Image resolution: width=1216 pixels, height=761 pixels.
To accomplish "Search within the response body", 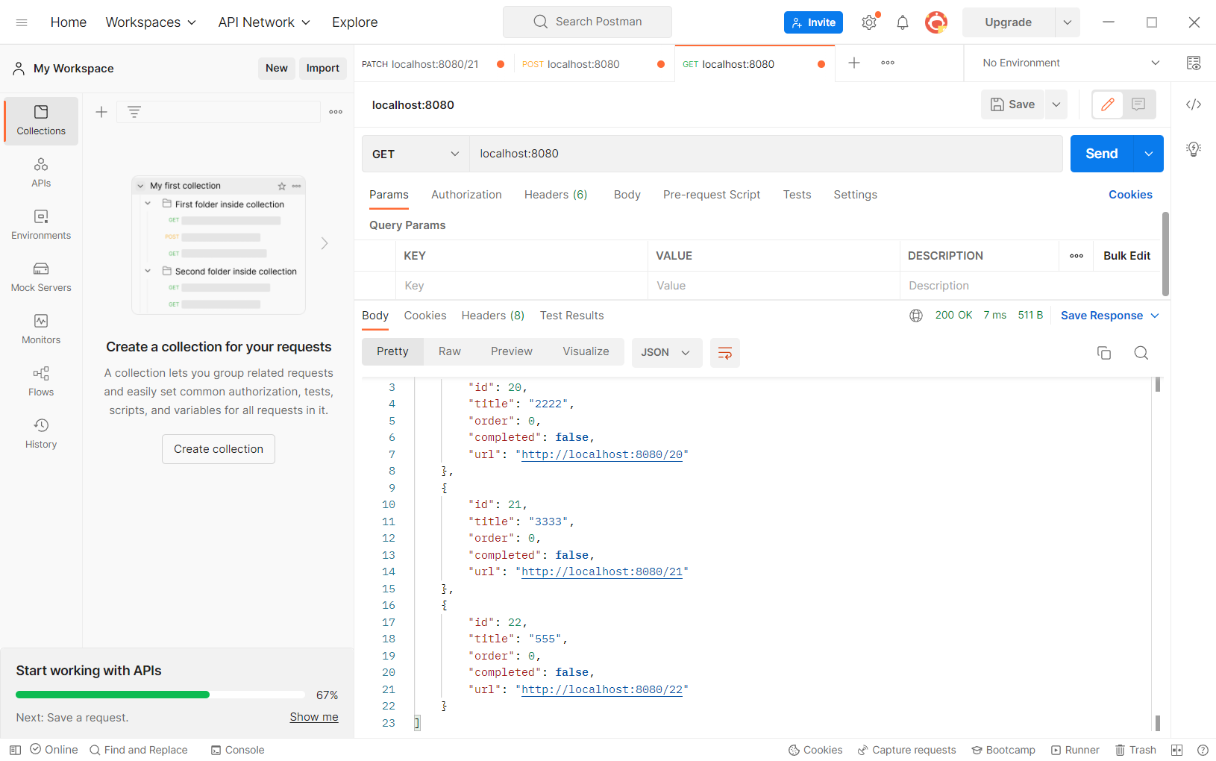I will tap(1141, 352).
